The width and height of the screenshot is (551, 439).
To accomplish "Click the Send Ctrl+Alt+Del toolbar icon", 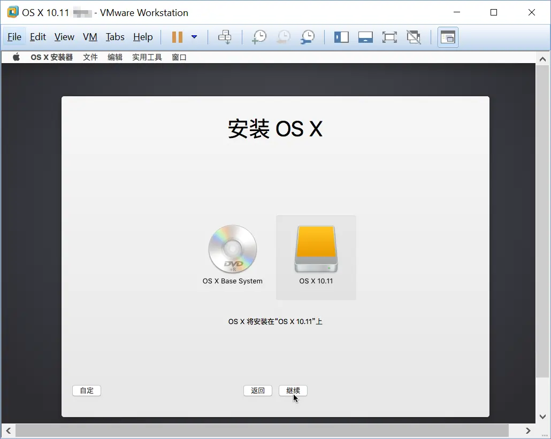I will point(225,37).
